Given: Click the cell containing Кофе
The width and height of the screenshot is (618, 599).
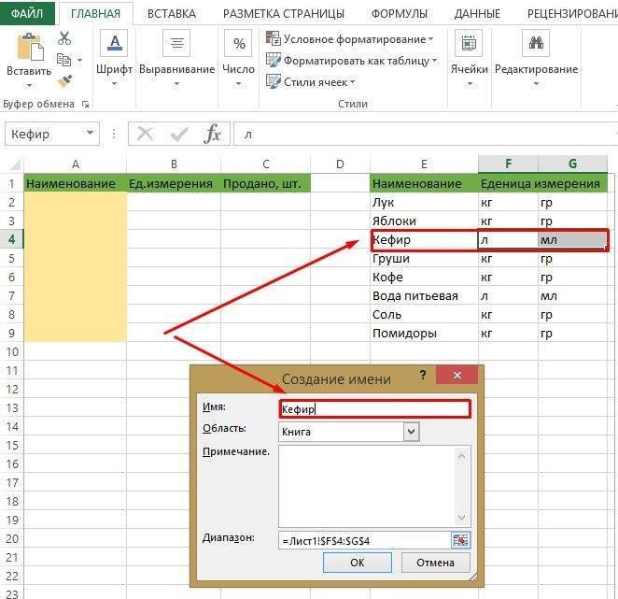Looking at the screenshot, I should [424, 277].
